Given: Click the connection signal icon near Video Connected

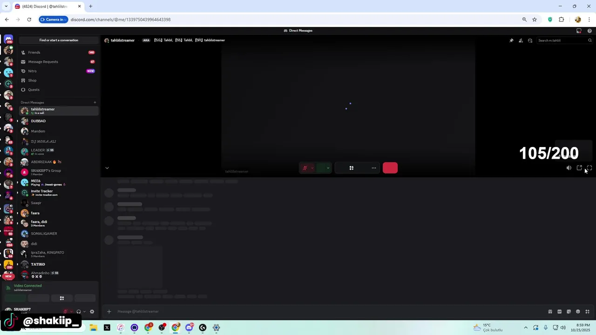Looking at the screenshot, I should tap(8, 288).
